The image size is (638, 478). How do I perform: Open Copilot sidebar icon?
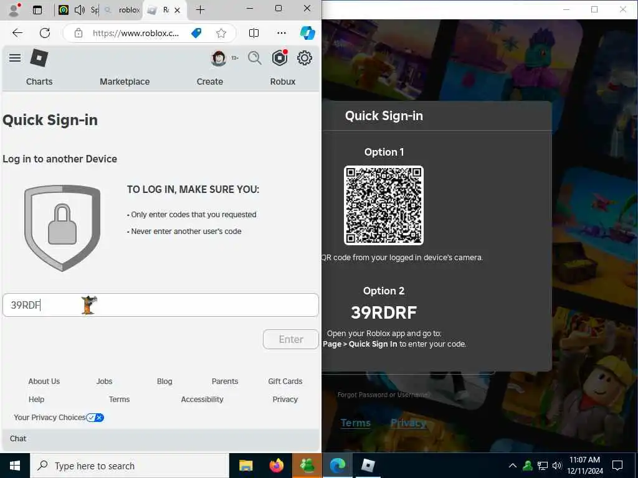tap(307, 33)
